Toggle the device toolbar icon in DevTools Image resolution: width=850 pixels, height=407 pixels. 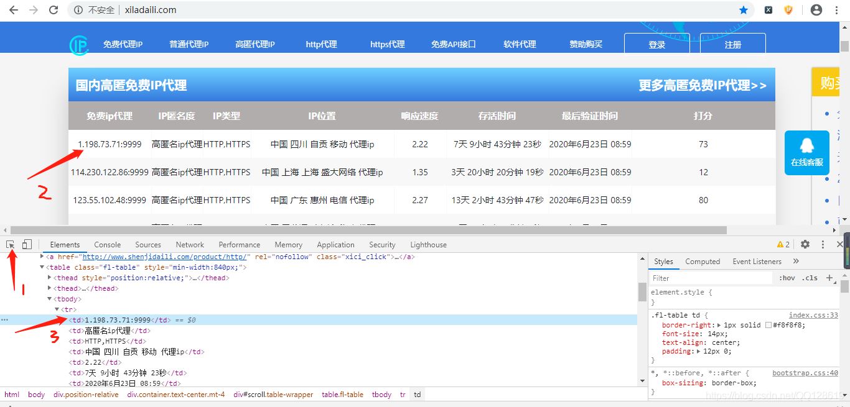click(x=26, y=244)
